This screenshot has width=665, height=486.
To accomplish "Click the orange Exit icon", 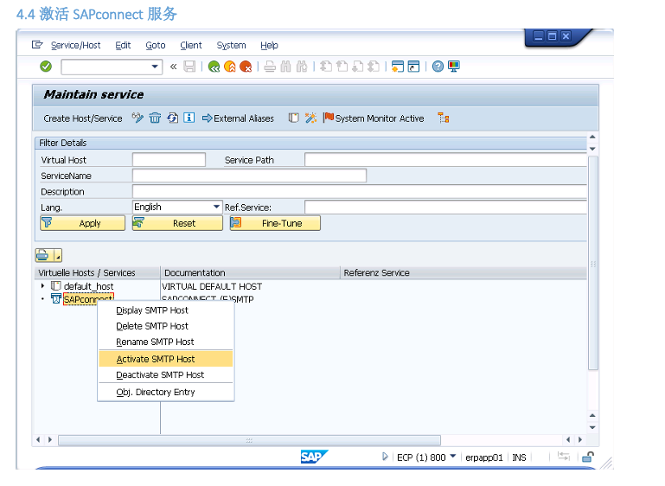I will 230,67.
